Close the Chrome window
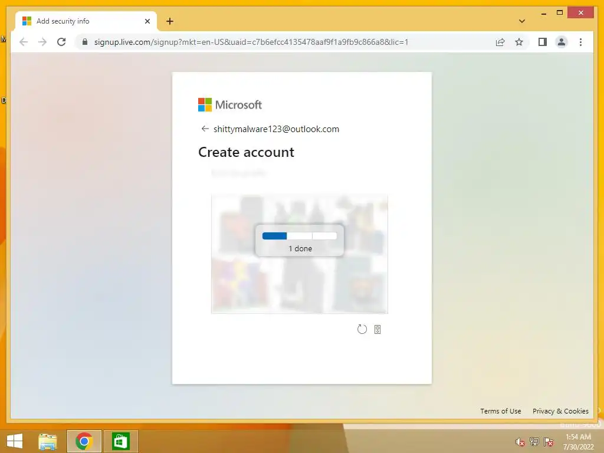The width and height of the screenshot is (604, 453). click(581, 13)
